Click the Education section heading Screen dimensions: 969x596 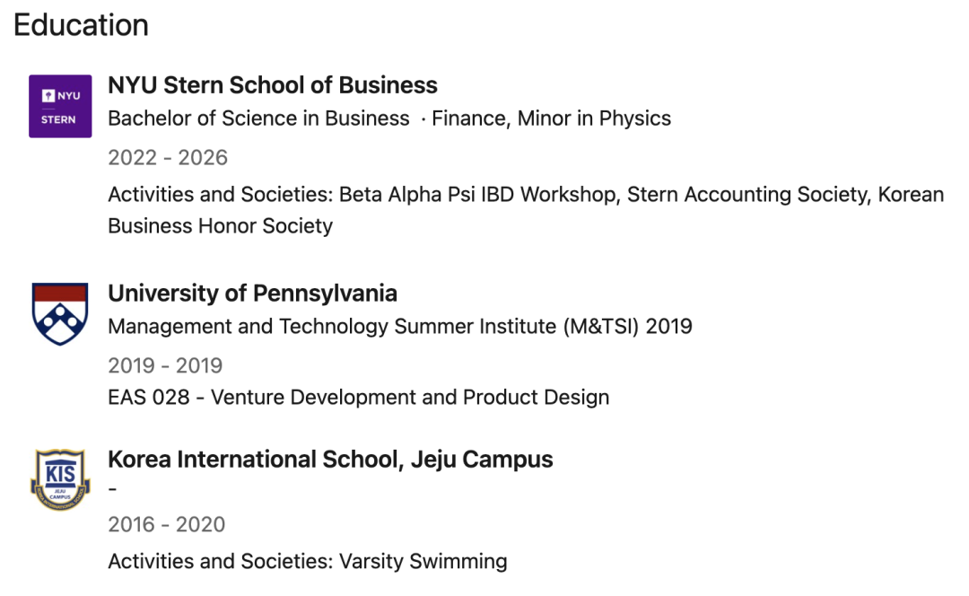(x=81, y=25)
